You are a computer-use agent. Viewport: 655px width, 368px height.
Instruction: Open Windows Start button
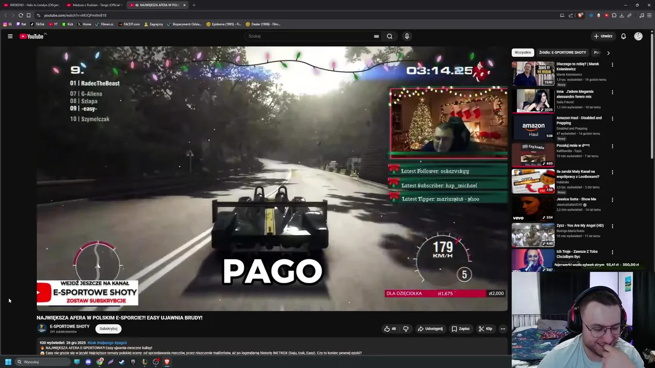click(8, 362)
